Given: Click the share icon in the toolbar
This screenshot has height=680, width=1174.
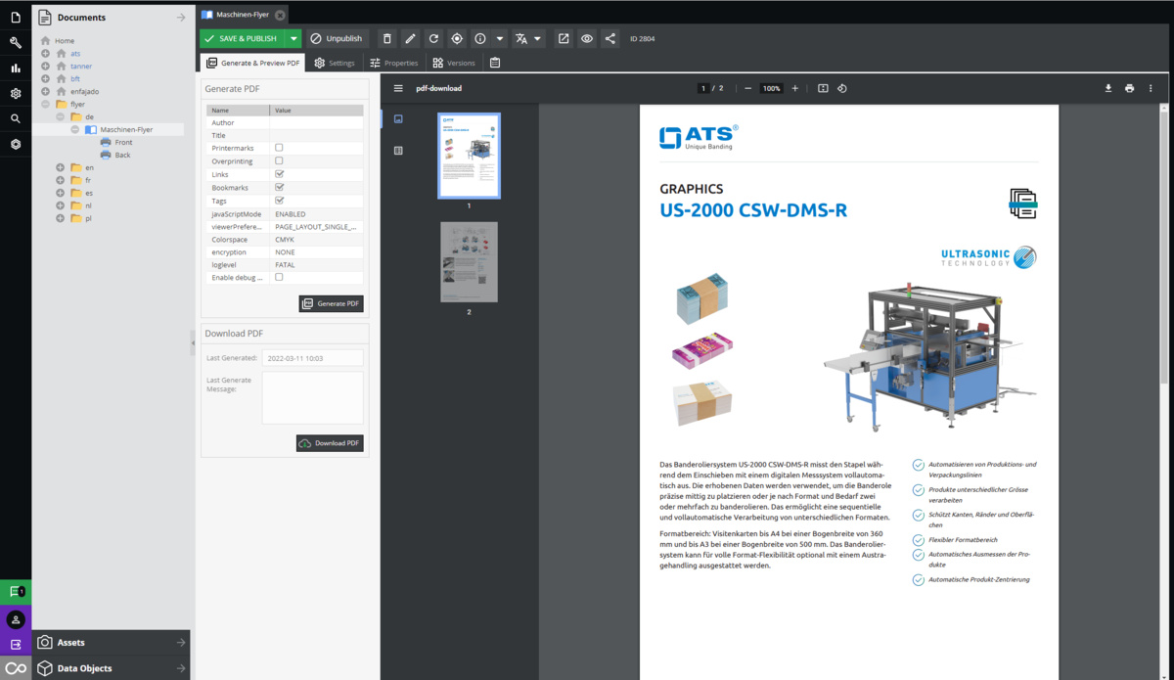Looking at the screenshot, I should click(x=610, y=38).
